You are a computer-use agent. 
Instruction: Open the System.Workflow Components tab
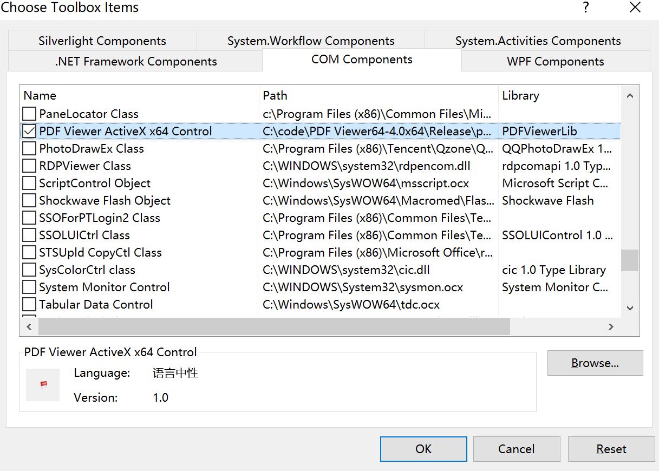[x=310, y=40]
